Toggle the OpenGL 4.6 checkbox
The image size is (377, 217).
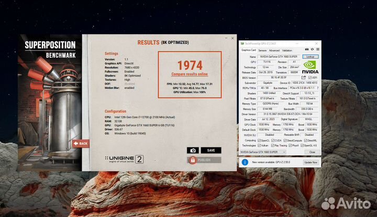302,146
